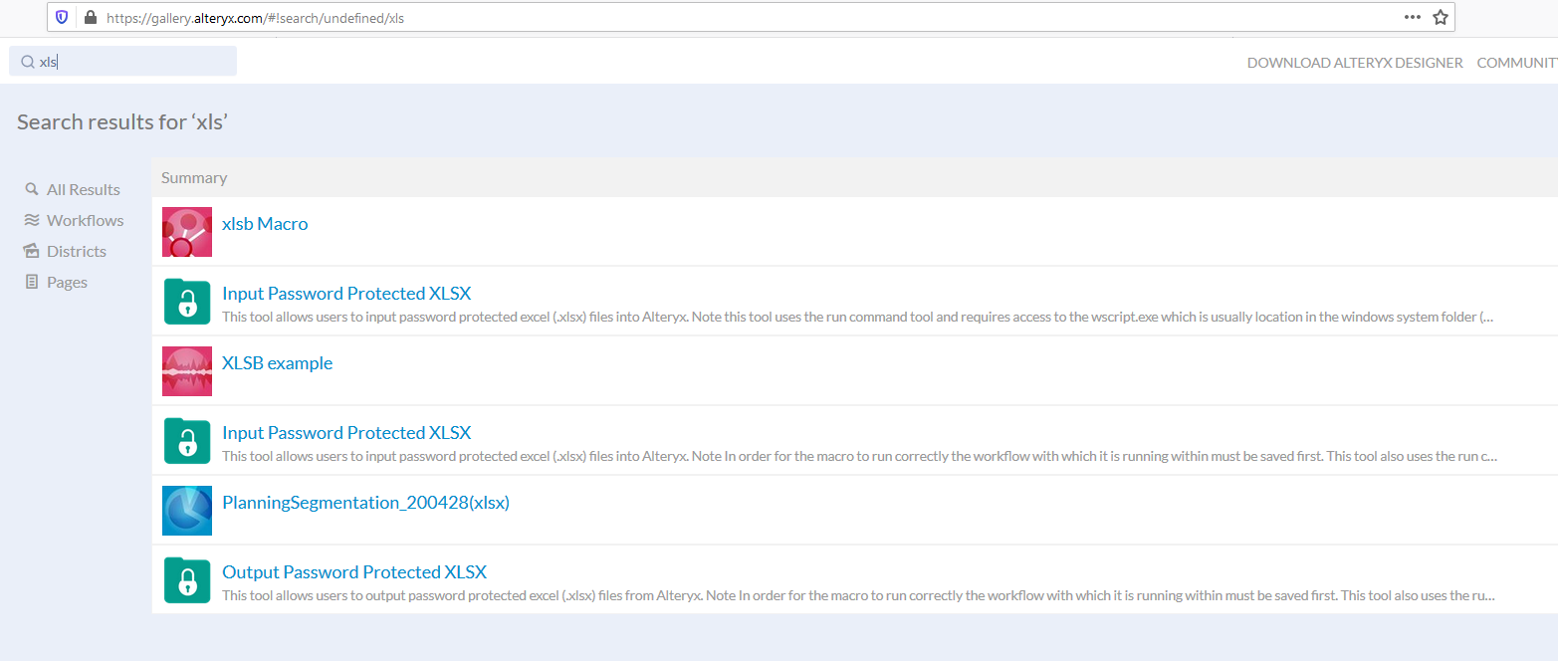Click the Community link in header
This screenshot has width=1558, height=661.
point(1517,63)
